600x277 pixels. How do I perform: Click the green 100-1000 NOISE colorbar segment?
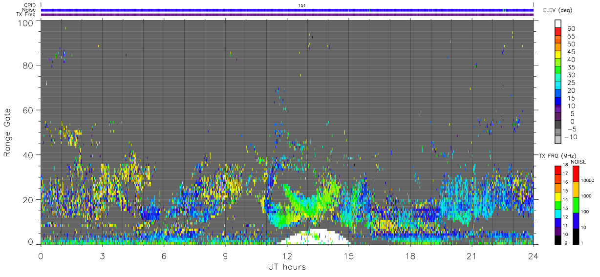[x=575, y=205]
